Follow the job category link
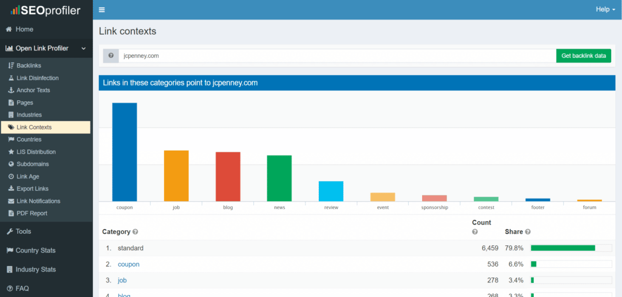The width and height of the screenshot is (622, 297). (x=121, y=280)
